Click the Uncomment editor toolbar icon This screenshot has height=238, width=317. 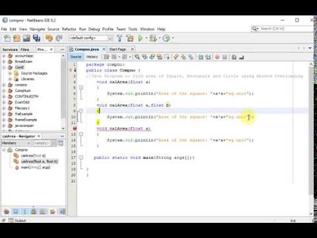click(242, 57)
